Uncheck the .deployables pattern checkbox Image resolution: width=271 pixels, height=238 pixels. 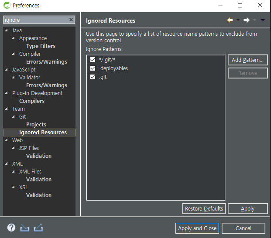pos(93,68)
